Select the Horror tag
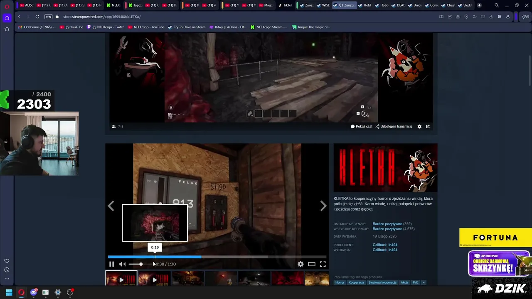This screenshot has width=532, height=299. (x=340, y=282)
